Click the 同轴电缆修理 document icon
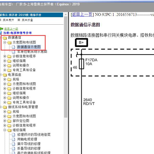The width and height of the screenshot is (154, 154). (14, 139)
